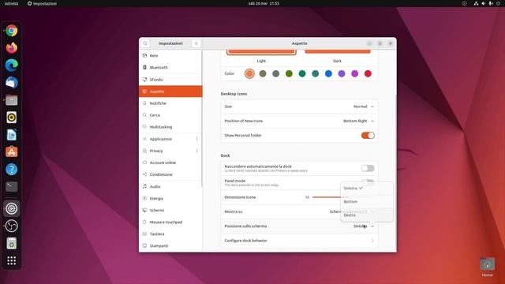Open Posizione sullo schermo dropdown
Viewport: 505px width, 284px height.
364,226
